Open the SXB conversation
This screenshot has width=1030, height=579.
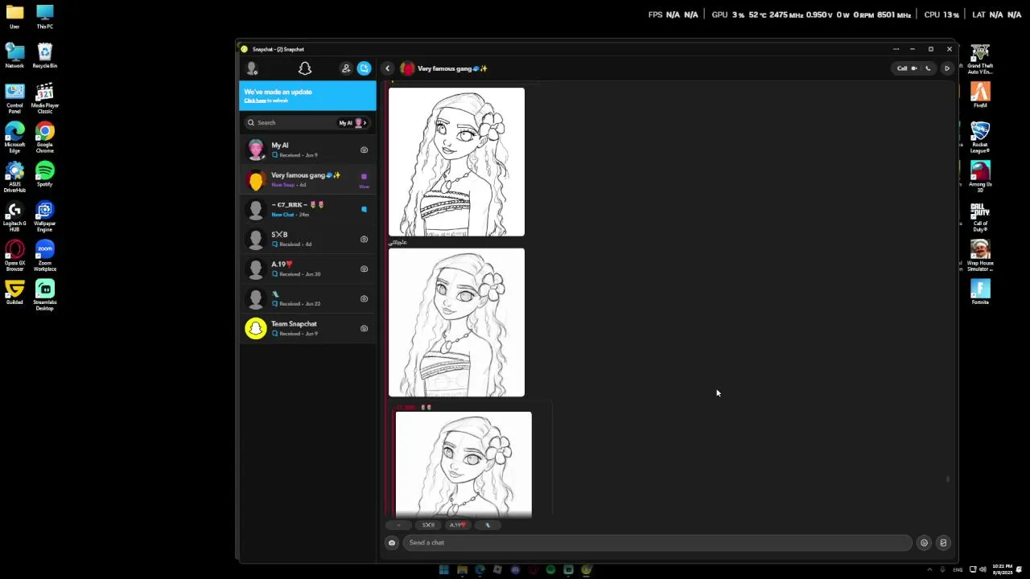tap(307, 239)
